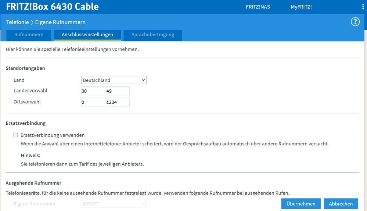Select the Anschlusseinstellungen tab

point(87,35)
